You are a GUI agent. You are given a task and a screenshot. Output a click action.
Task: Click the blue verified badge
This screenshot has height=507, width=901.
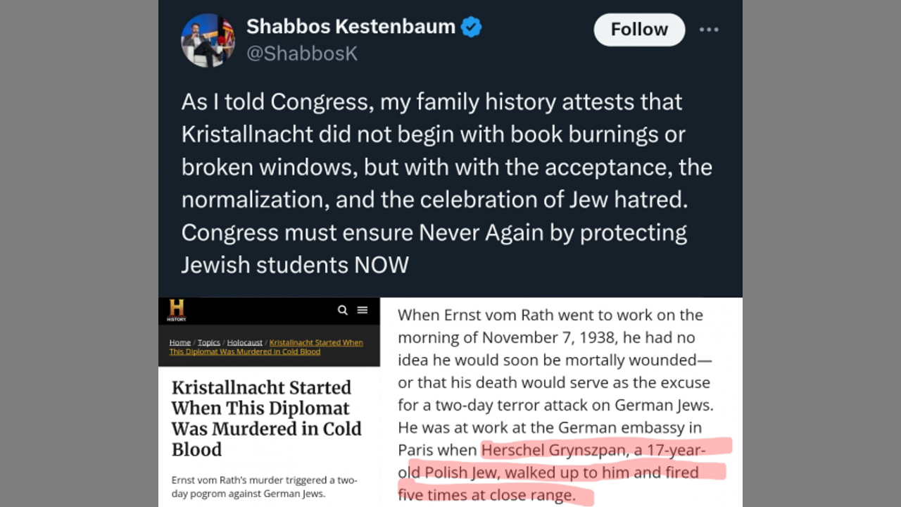coord(471,27)
